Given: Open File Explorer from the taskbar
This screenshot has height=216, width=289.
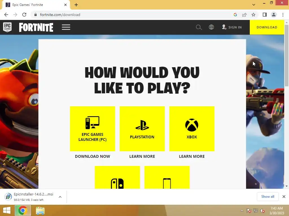Looking at the screenshot, I should point(40,211).
